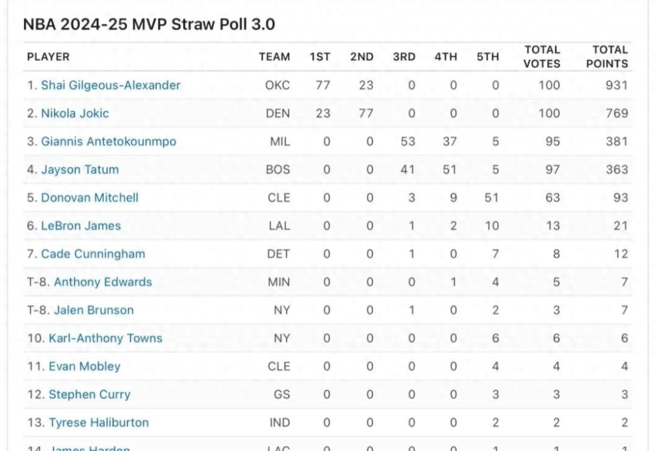Click the Nikola Jokic player link
This screenshot has width=656, height=451.
[75, 114]
